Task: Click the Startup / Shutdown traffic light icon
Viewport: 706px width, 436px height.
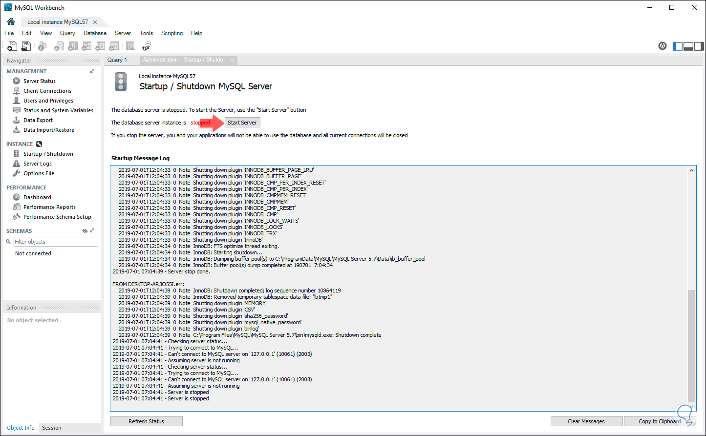Action: (17, 154)
